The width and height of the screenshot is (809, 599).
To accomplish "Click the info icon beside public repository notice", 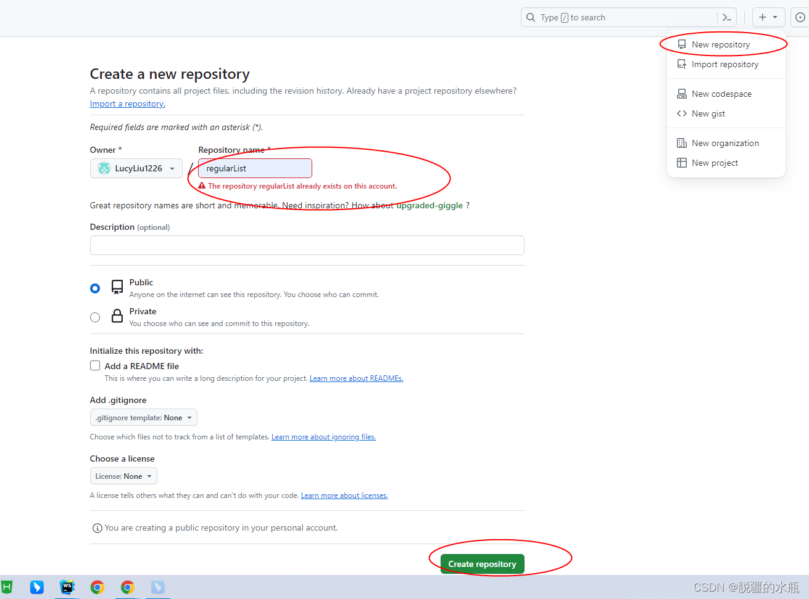I will (97, 528).
